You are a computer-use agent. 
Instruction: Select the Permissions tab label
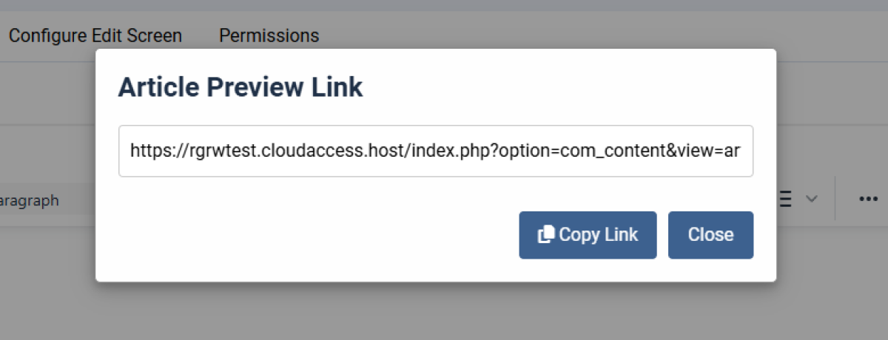[x=269, y=35]
